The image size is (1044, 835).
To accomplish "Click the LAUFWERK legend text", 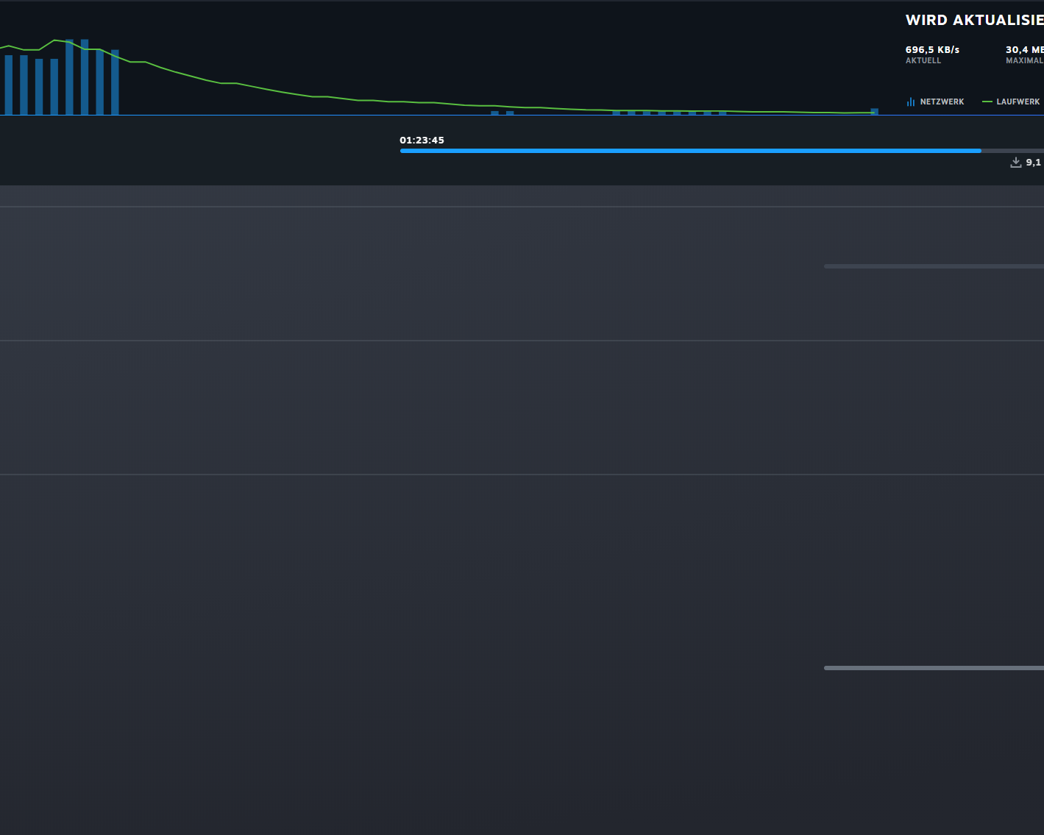I will point(1018,102).
